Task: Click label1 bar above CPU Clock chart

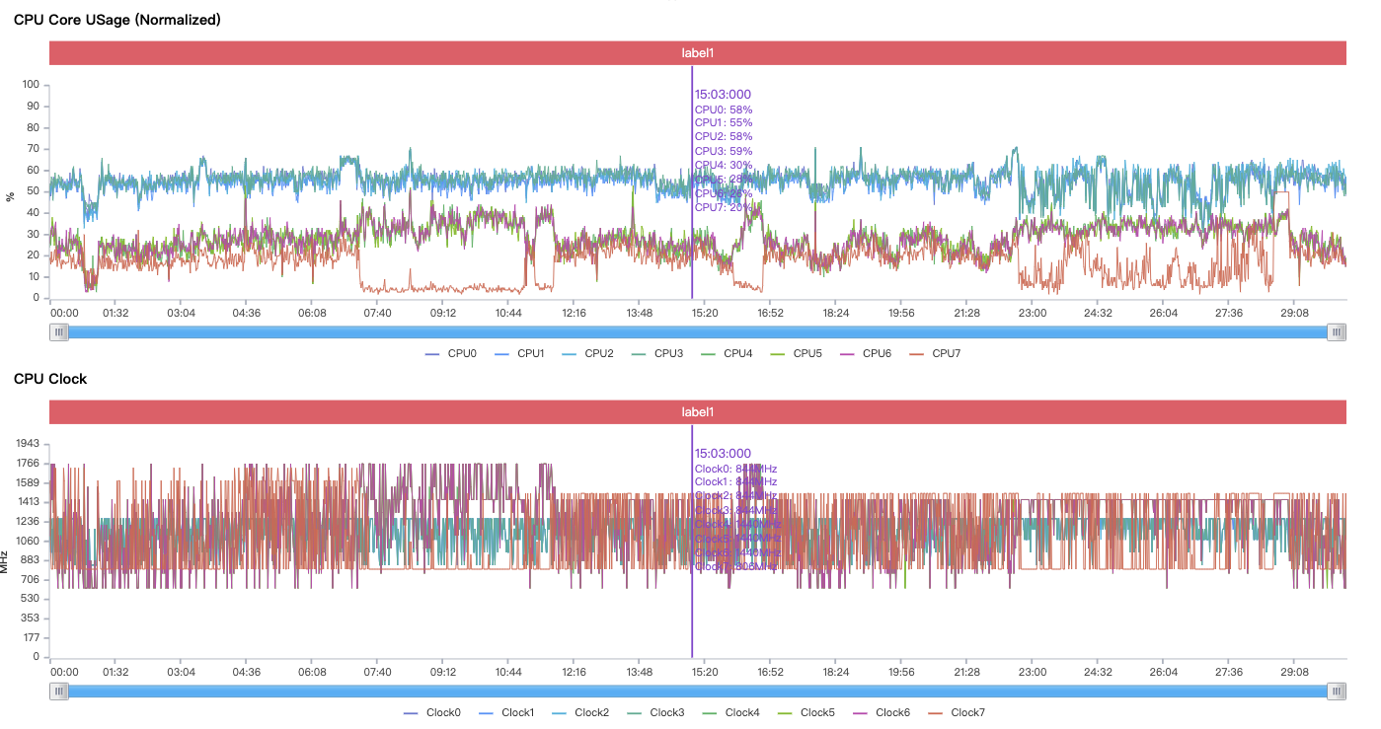Action: pyautogui.click(x=698, y=412)
